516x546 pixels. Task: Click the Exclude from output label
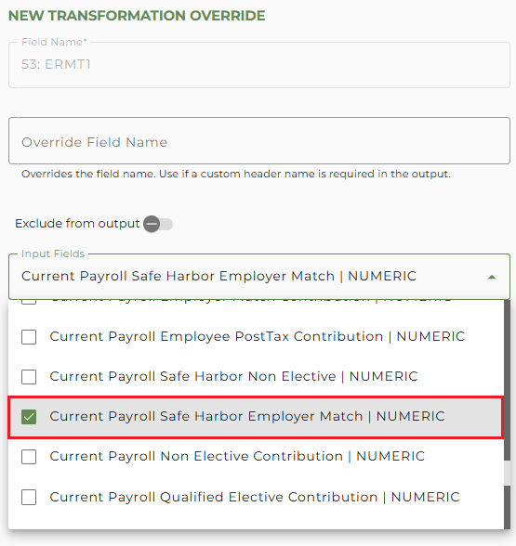coord(77,224)
